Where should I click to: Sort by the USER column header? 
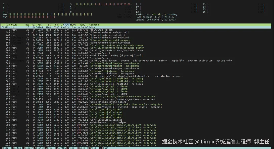tap(14, 25)
